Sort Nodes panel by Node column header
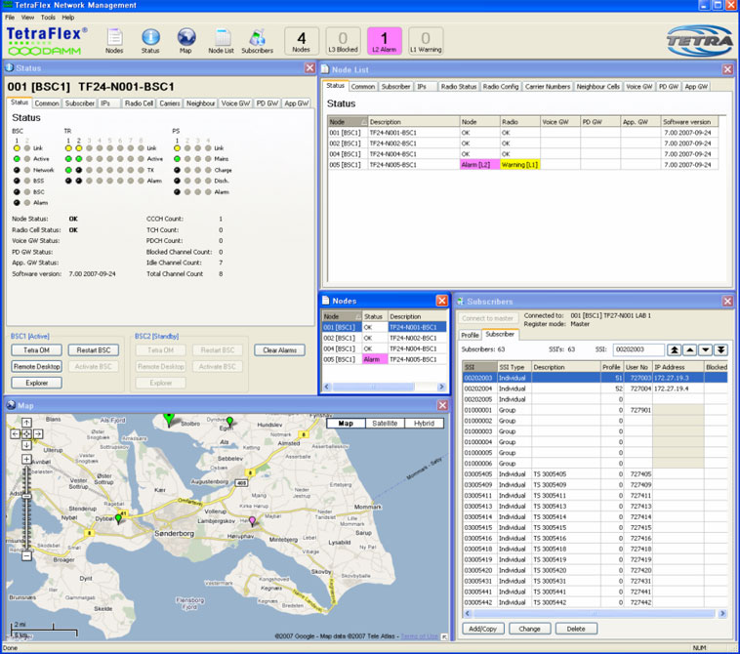Viewport: 740px width, 654px height. click(x=342, y=316)
